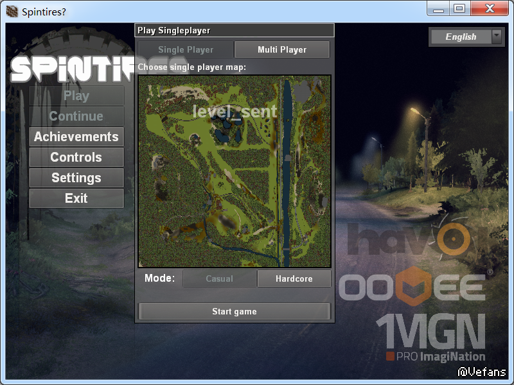Exit the game via Exit button
The image size is (514, 385).
(76, 198)
